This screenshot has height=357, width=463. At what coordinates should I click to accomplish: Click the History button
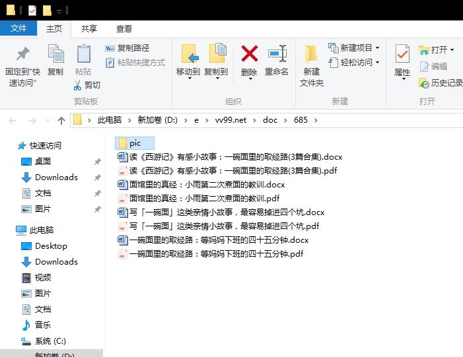click(441, 83)
